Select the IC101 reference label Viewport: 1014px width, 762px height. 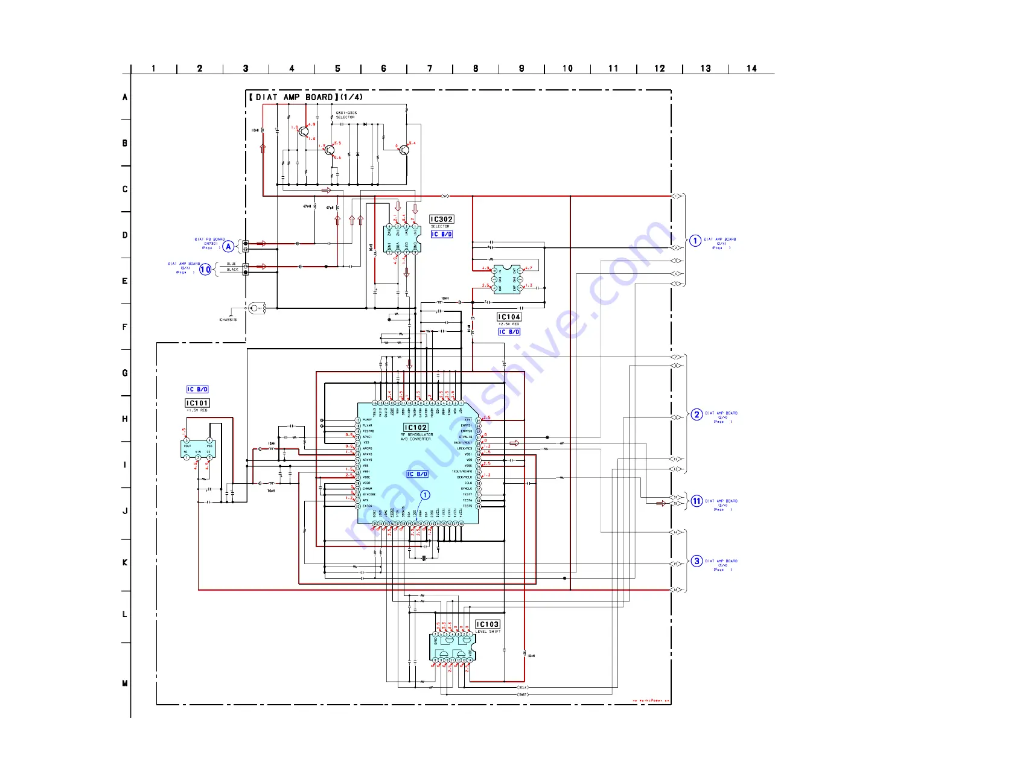point(197,403)
